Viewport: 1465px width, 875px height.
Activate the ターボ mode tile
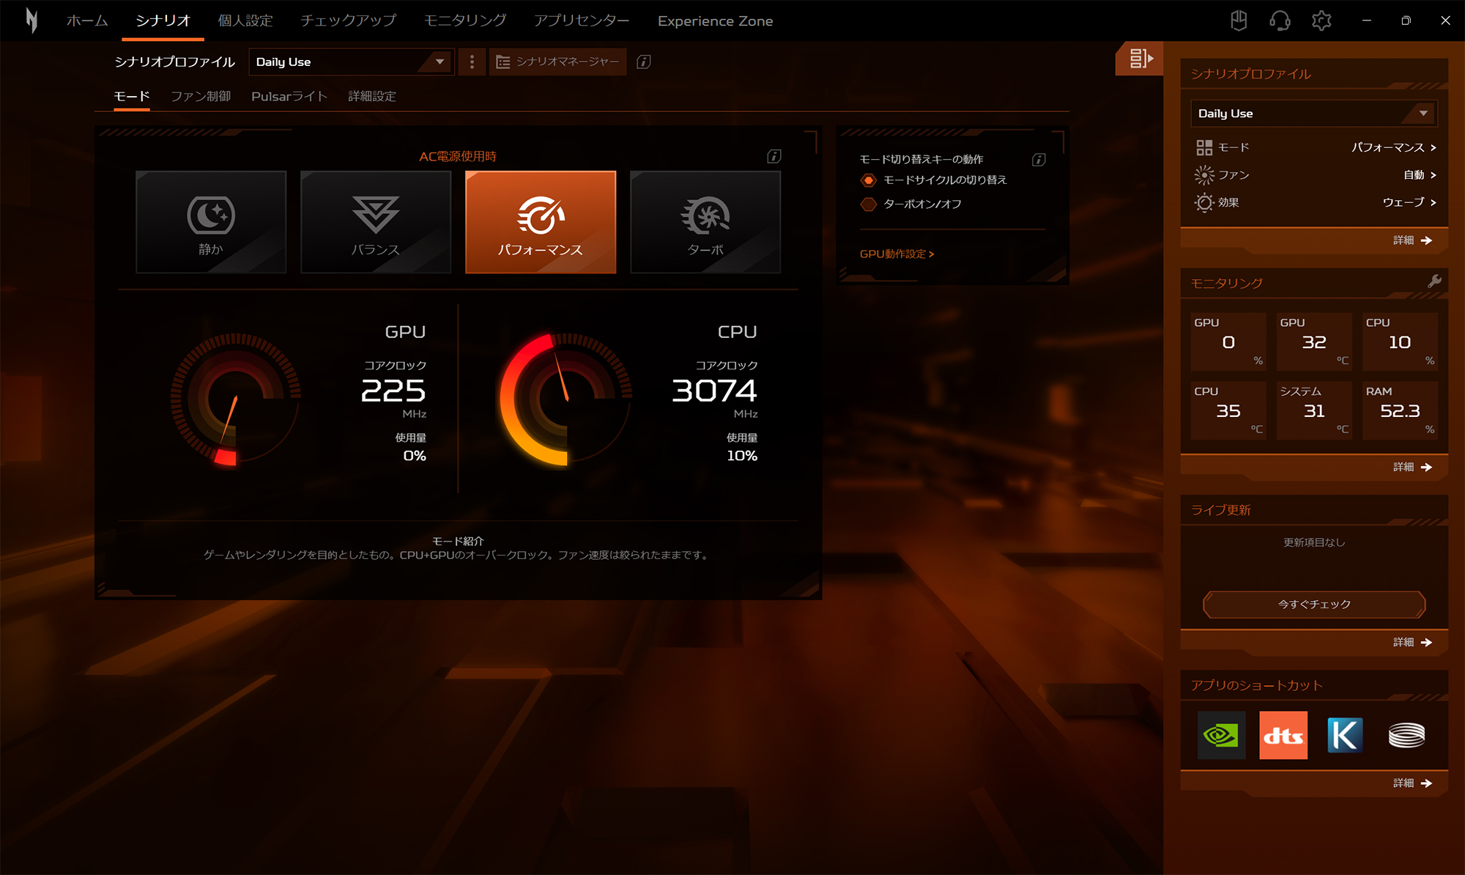point(705,222)
